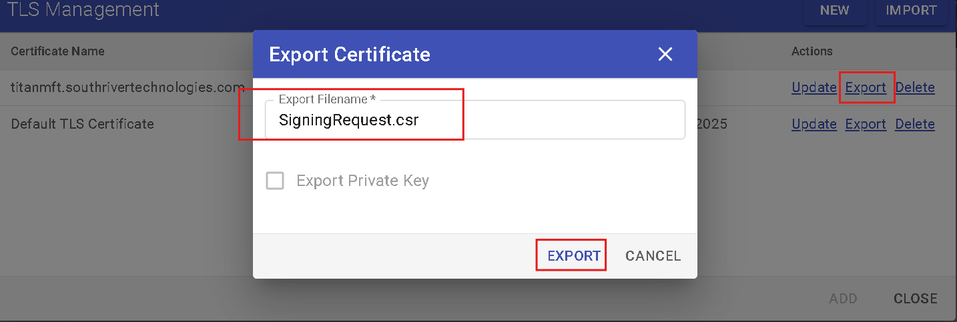
Task: Click the Certificate Name column header
Action: (57, 51)
